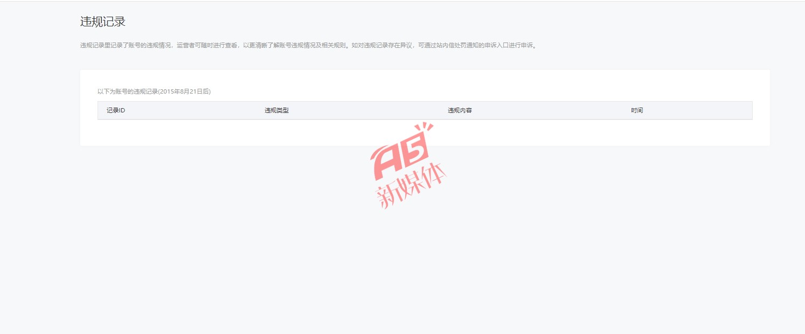Select the 违规内容 column header
805x334 pixels.
coord(460,110)
